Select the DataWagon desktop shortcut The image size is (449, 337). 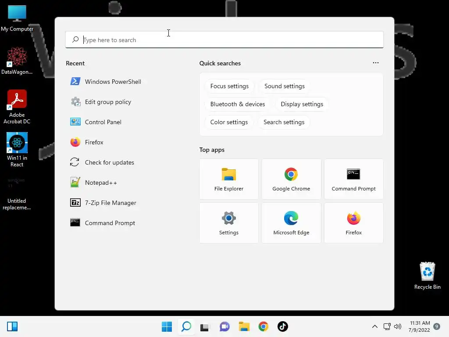(x=17, y=61)
